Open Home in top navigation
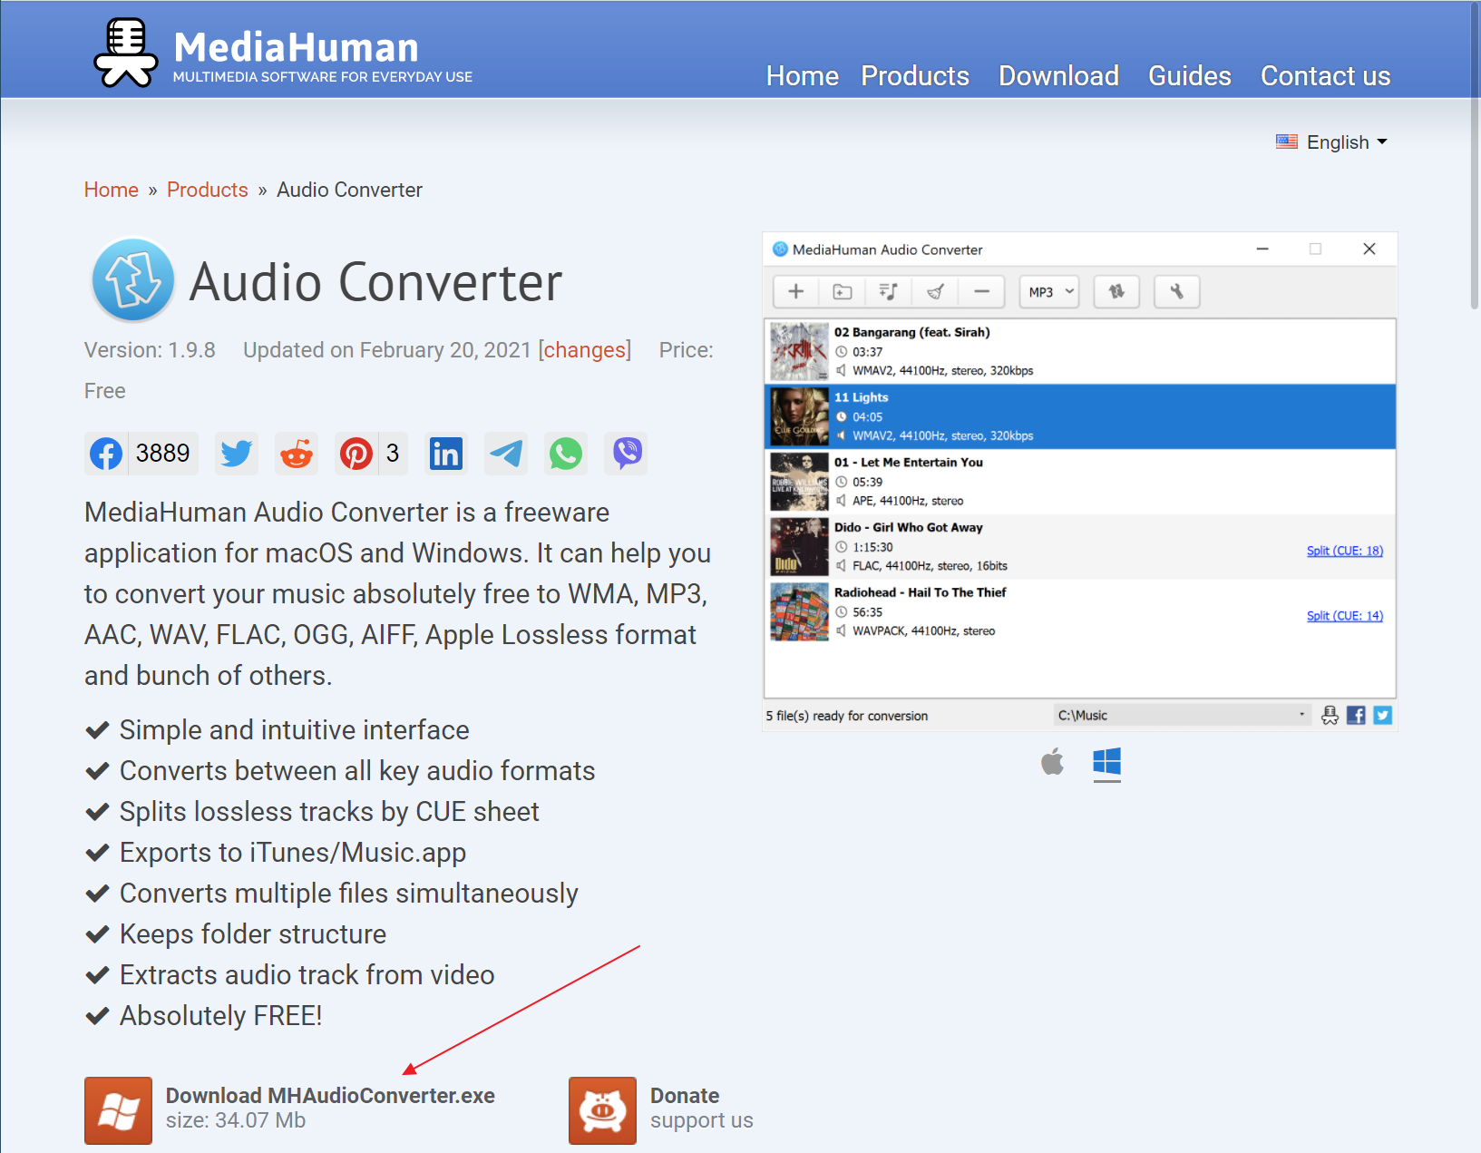 click(x=802, y=76)
